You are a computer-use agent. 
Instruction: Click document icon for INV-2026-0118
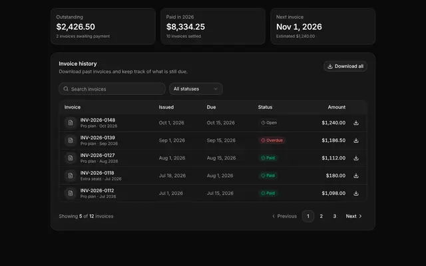click(71, 176)
